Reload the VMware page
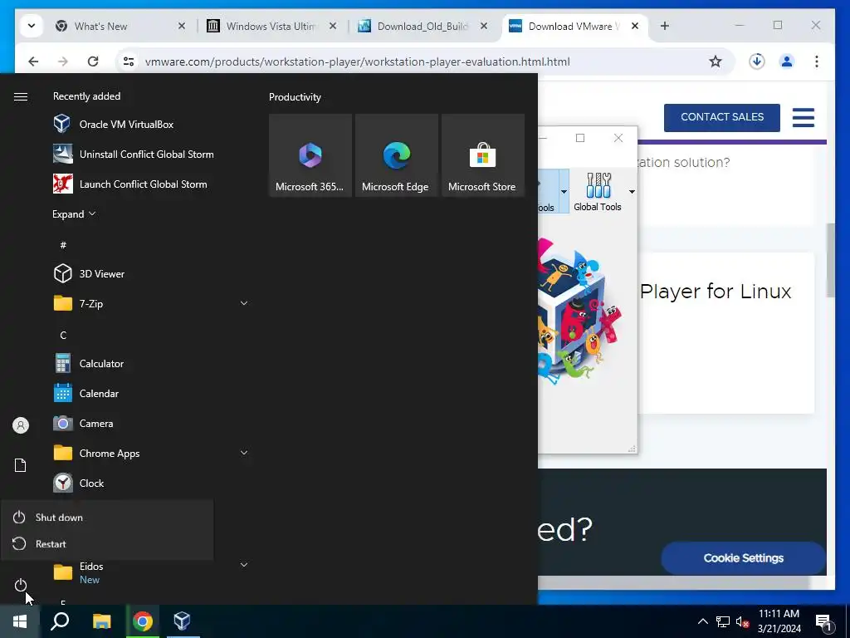 [93, 61]
